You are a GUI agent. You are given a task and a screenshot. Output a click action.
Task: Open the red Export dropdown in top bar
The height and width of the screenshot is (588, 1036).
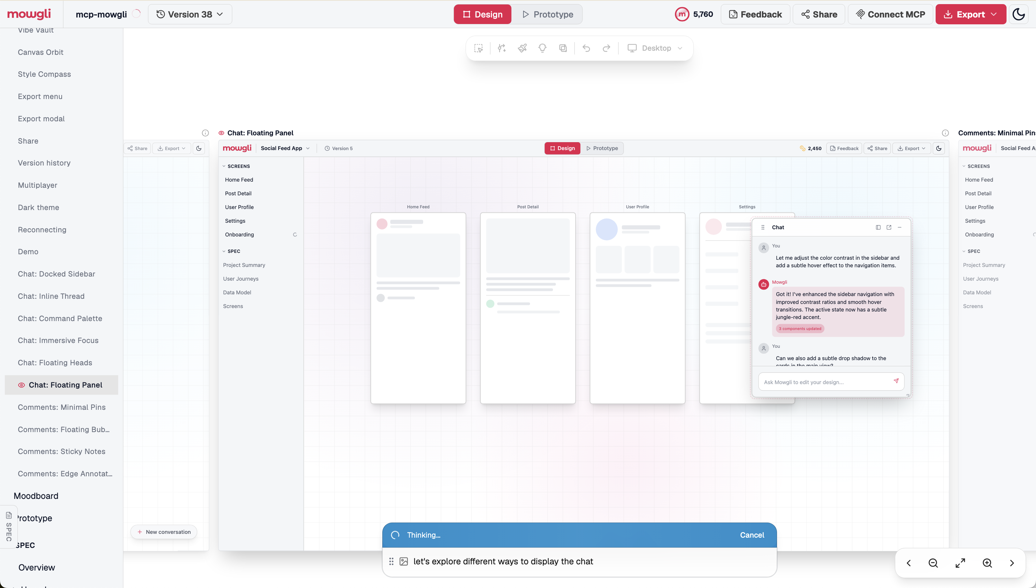(x=971, y=14)
